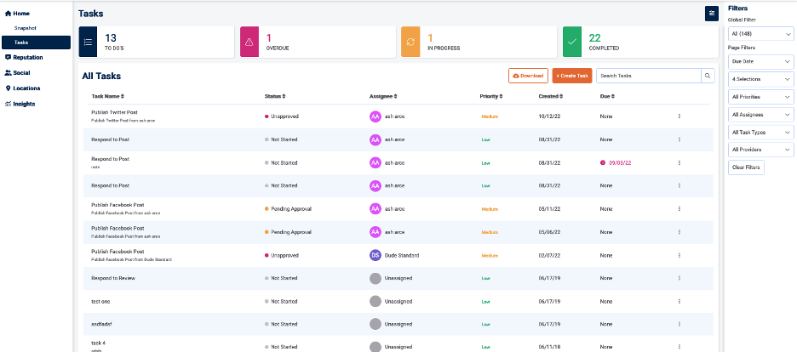Open Reputation in the sidebar
The height and width of the screenshot is (352, 797).
click(28, 57)
